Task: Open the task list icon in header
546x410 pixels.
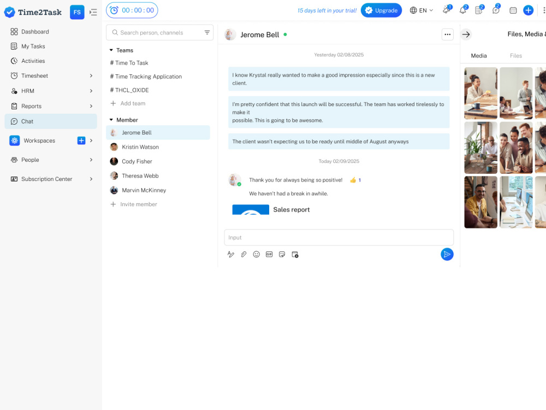Action: click(x=479, y=10)
